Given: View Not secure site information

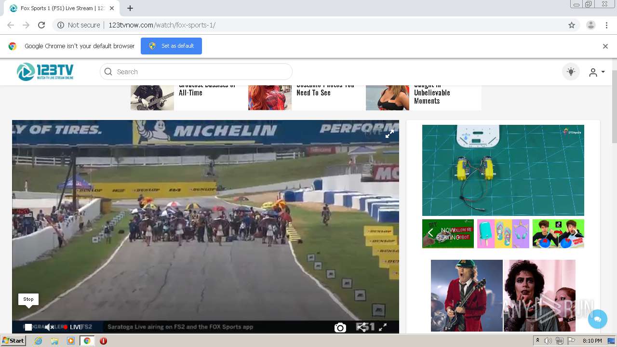Looking at the screenshot, I should [79, 25].
